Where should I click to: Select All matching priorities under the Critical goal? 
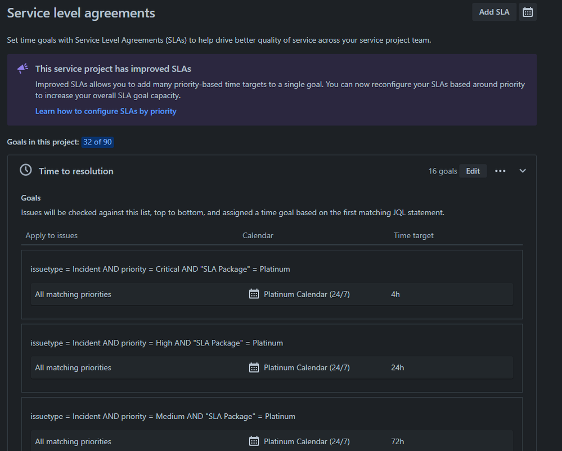(73, 294)
